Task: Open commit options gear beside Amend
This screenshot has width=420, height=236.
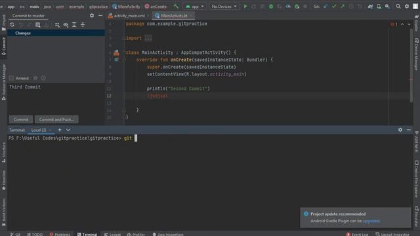Action: coord(35,78)
